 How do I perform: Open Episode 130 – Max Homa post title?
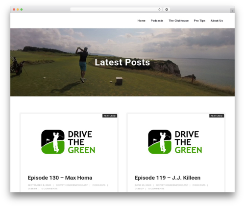[60, 178]
